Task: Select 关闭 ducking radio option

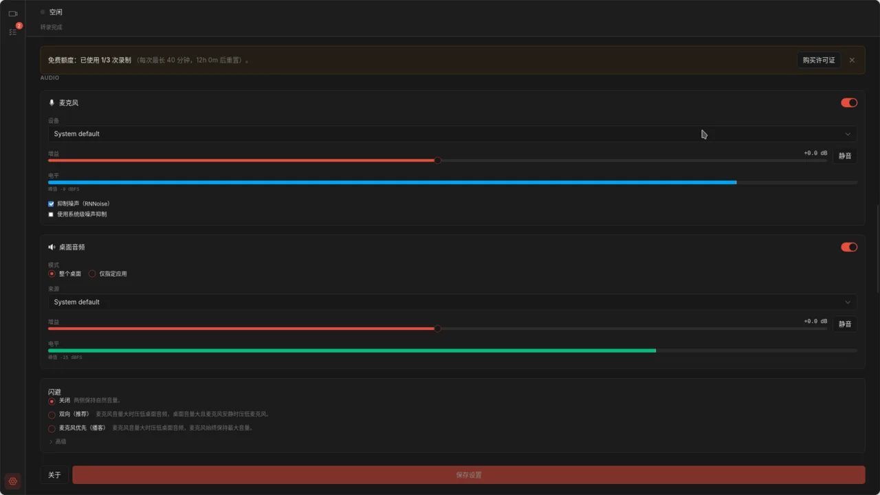Action: click(x=52, y=401)
